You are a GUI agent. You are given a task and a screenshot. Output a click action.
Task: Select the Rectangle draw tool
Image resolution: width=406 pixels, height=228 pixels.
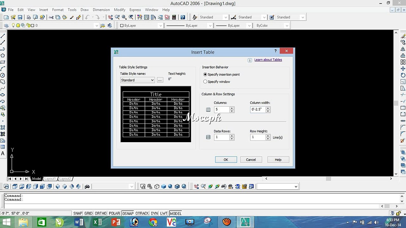pos(3,62)
